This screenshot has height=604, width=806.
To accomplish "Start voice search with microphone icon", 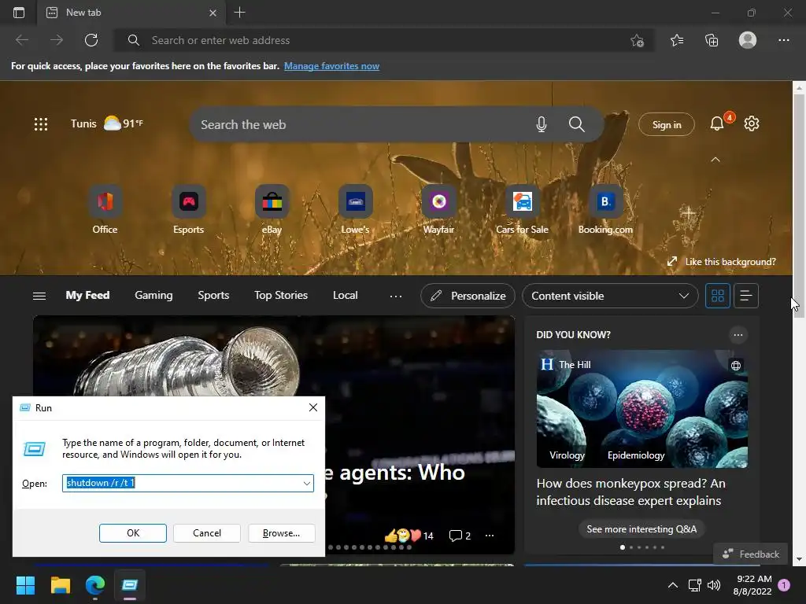I will [542, 124].
